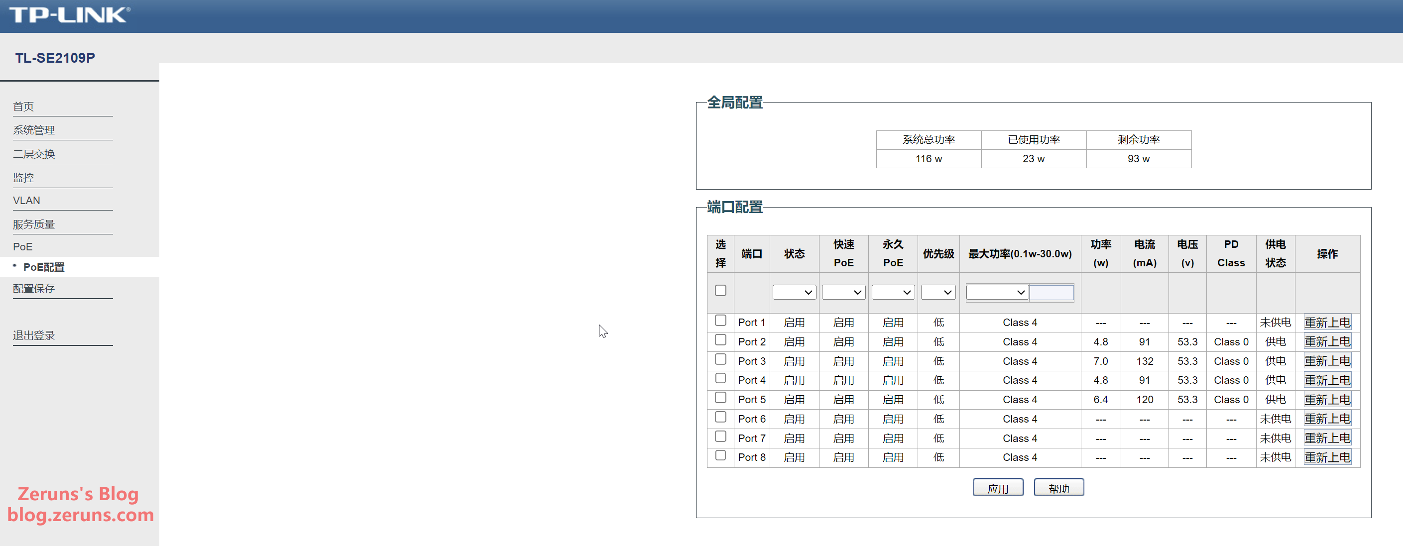
Task: Click 重新上电 button for Port 3
Action: pyautogui.click(x=1327, y=361)
